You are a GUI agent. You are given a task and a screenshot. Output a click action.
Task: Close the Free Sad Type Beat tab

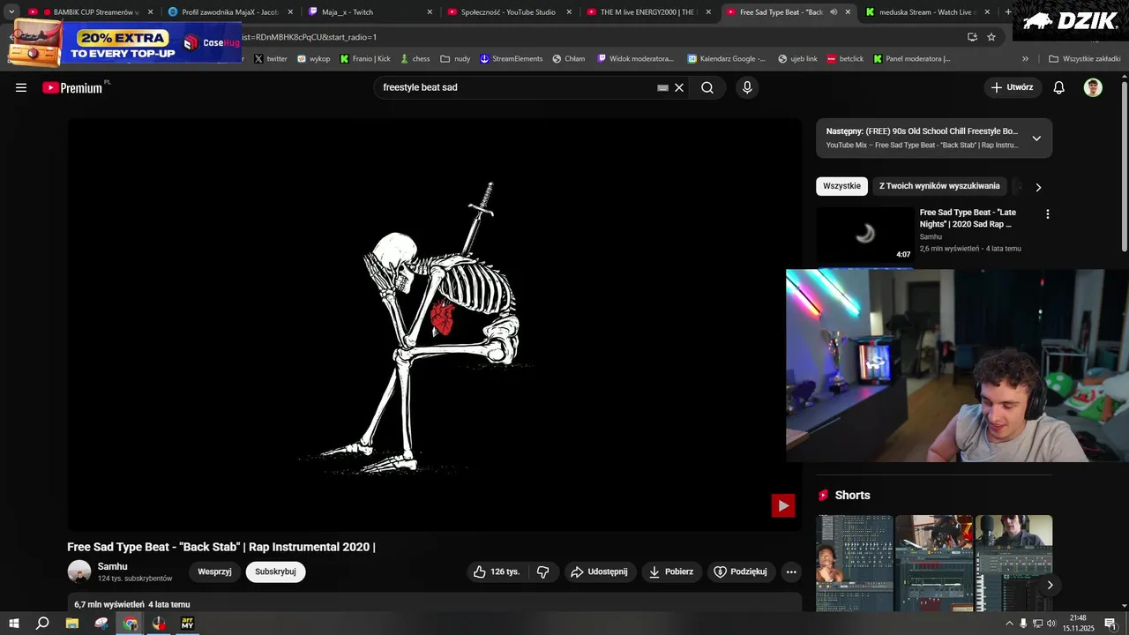(849, 12)
